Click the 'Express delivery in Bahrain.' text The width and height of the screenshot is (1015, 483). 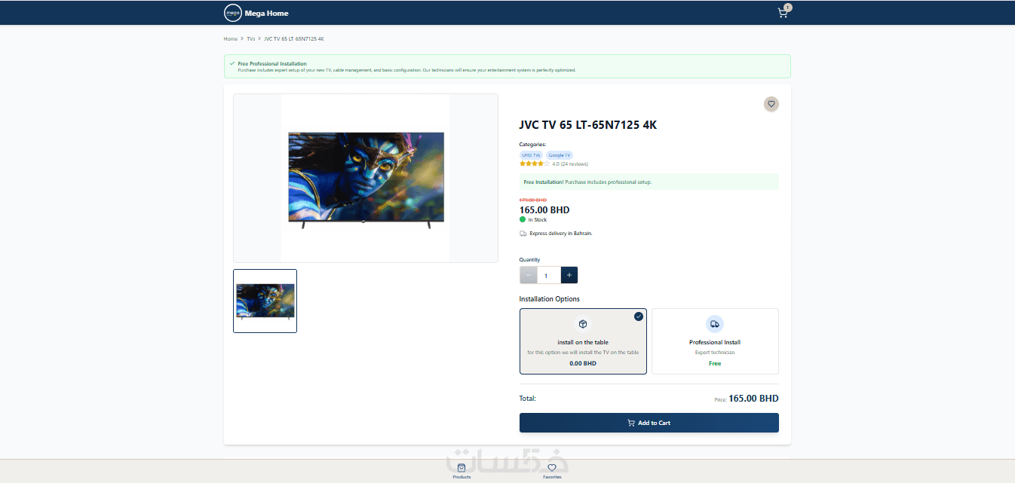coord(561,234)
